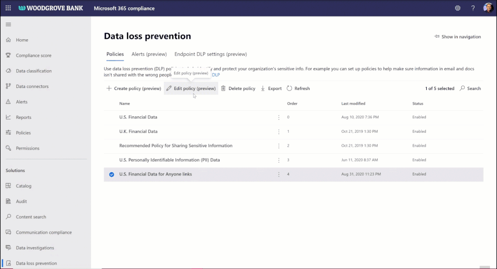Open the app launcher waffle icon
The image size is (497, 269).
point(8,8)
